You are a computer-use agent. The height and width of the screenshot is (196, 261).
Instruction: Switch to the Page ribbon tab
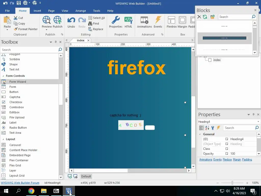(51, 11)
